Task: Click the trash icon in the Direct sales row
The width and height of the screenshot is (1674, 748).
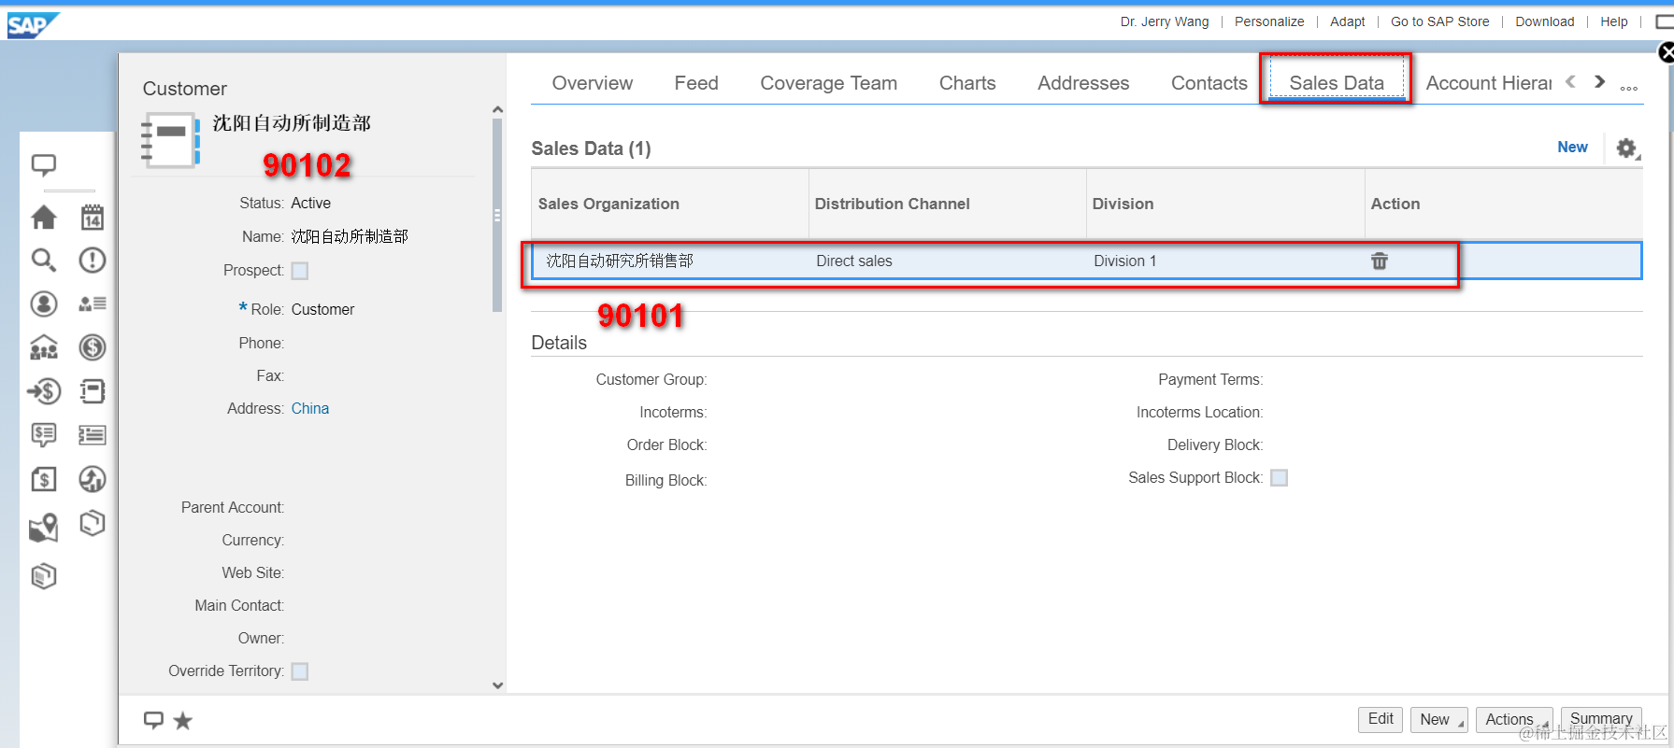Action: click(x=1380, y=261)
